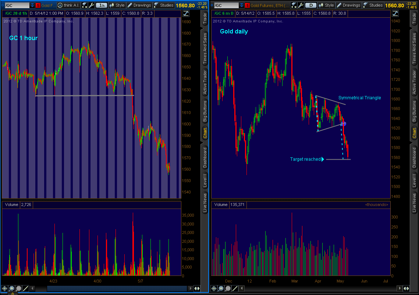
Task: Select red link color box on left chart
Action: (x=38, y=5)
